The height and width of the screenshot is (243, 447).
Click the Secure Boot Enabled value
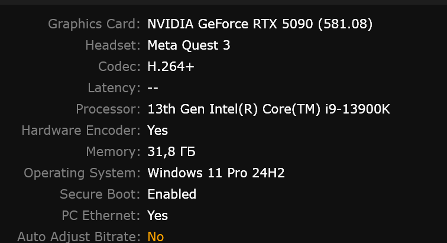pyautogui.click(x=172, y=195)
